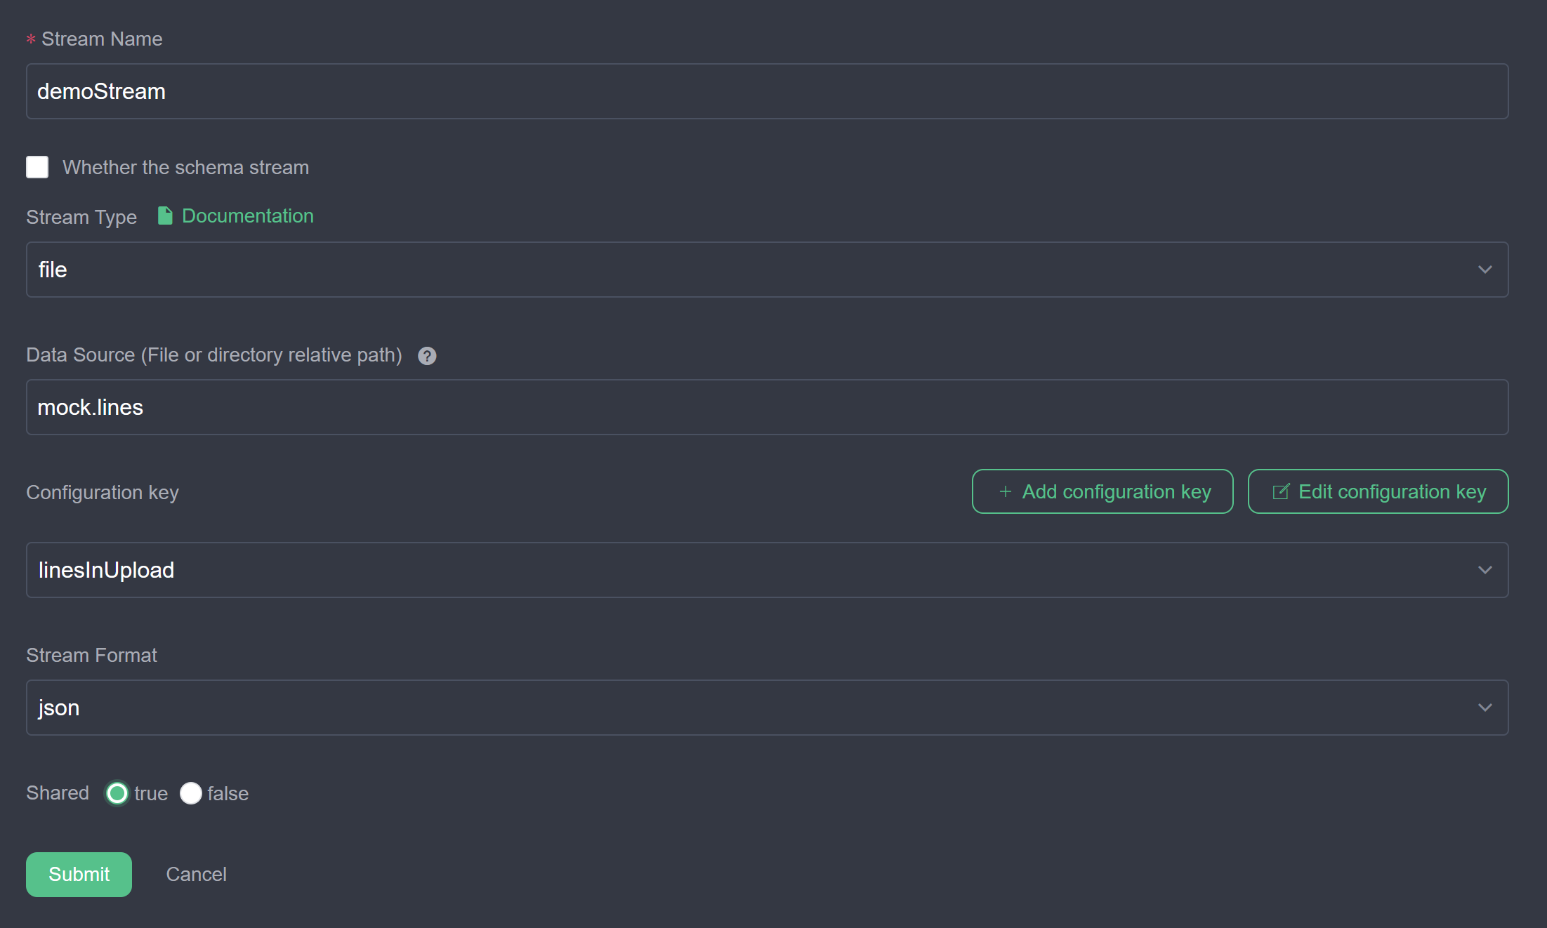The width and height of the screenshot is (1547, 928).
Task: Select false for the Shared option
Action: 190,793
